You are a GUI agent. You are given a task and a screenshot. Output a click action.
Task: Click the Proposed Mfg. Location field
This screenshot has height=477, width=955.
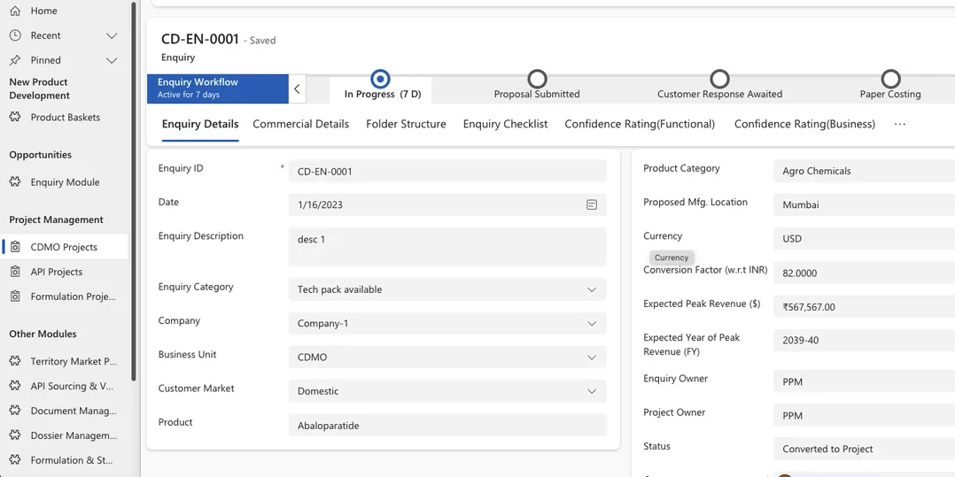(x=865, y=204)
